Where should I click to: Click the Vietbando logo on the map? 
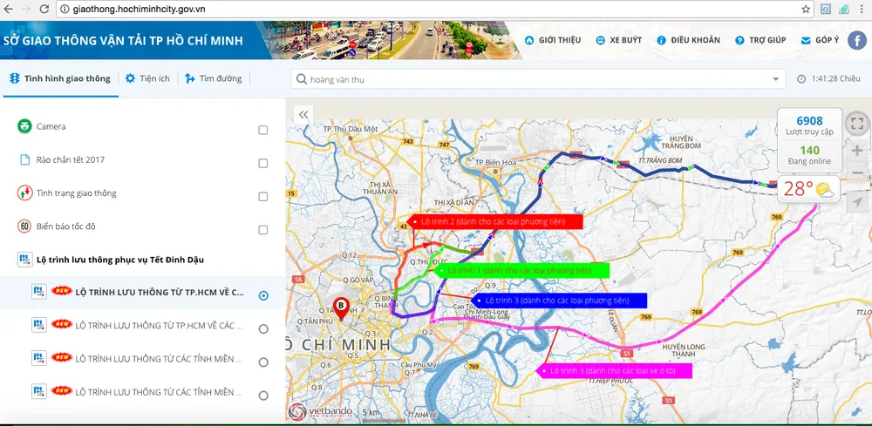point(320,411)
